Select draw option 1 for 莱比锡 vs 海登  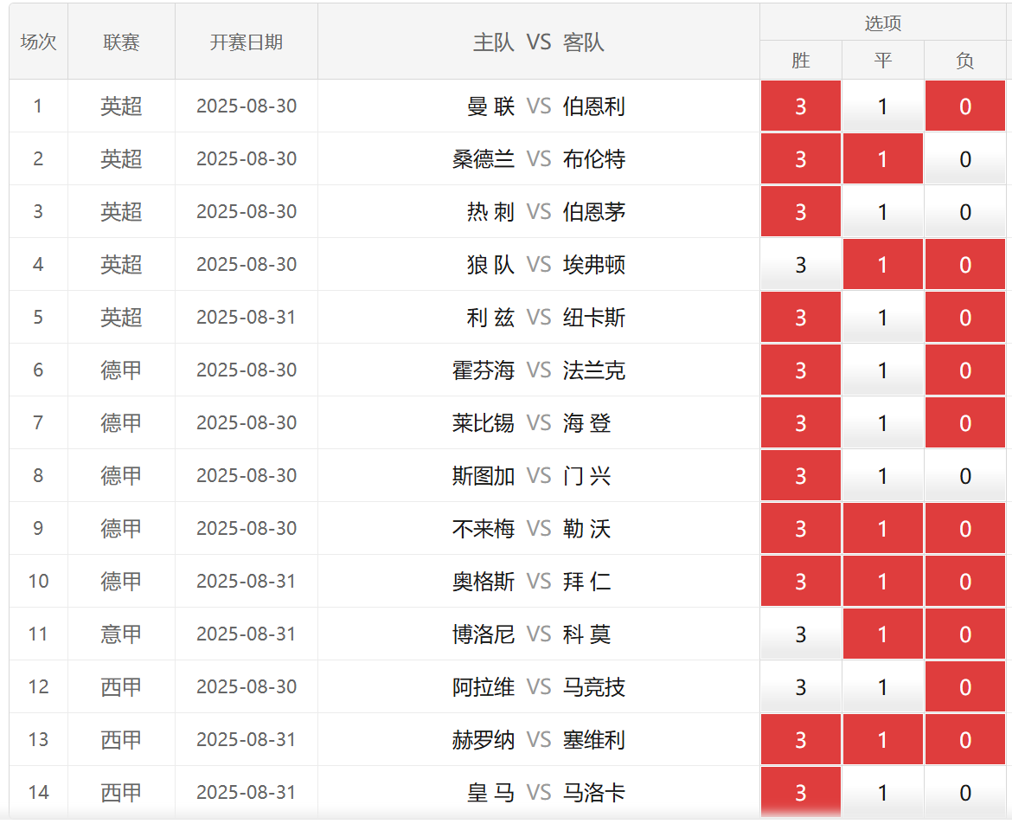(882, 423)
